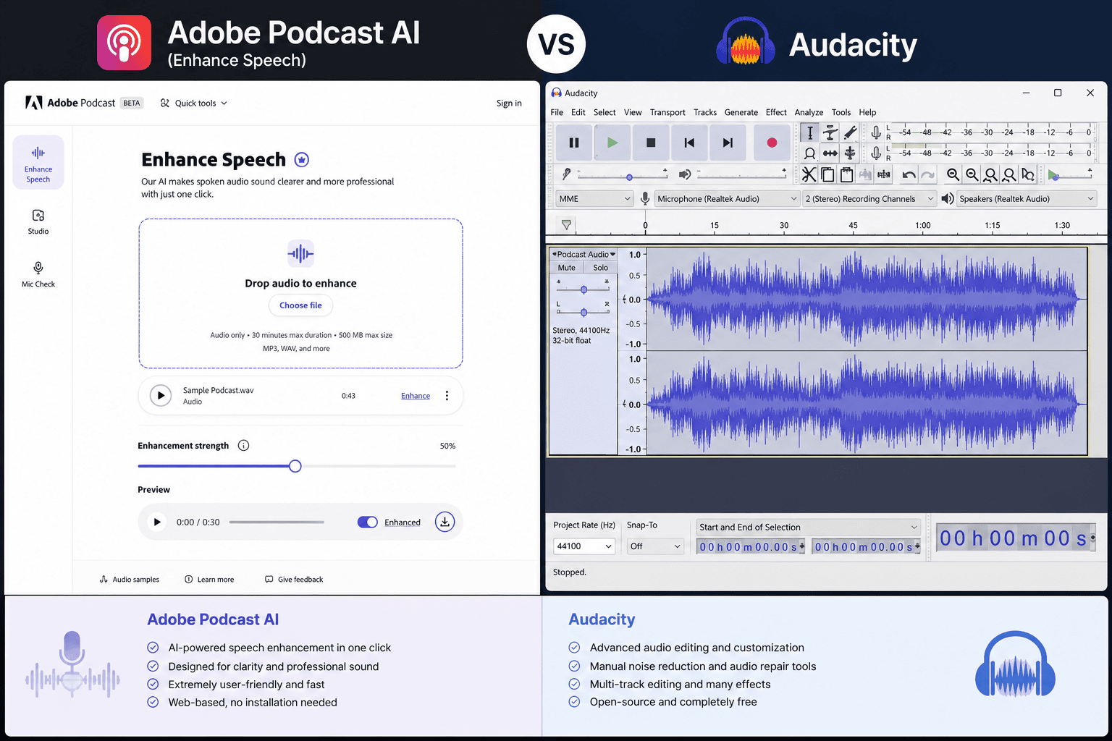Image resolution: width=1112 pixels, height=741 pixels.
Task: Click the Silence audio icon in Audacity
Action: point(884,174)
